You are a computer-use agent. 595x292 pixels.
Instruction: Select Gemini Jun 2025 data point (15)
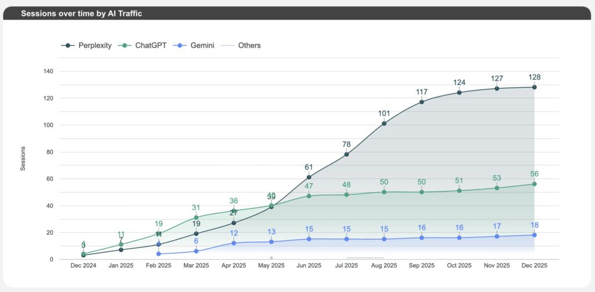(309, 239)
